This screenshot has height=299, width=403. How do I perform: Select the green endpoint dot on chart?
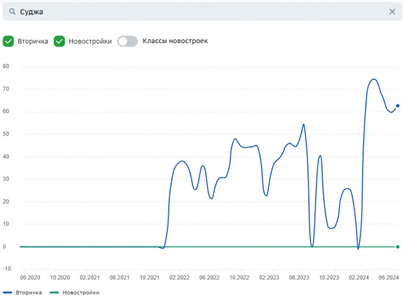click(x=397, y=246)
